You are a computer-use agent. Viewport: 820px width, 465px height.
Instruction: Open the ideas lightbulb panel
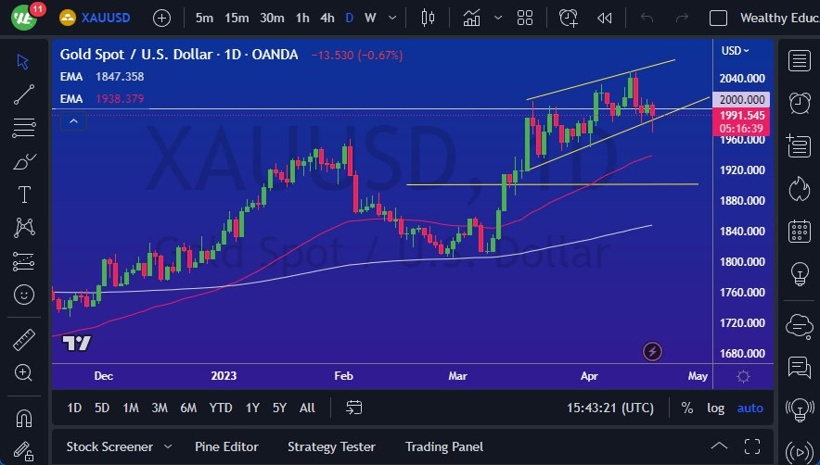coord(799,273)
